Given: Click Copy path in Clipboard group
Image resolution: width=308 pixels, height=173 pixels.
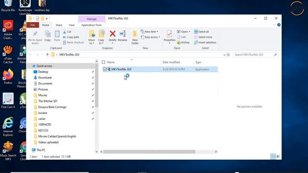Looking at the screenshot, I should click(71, 37).
